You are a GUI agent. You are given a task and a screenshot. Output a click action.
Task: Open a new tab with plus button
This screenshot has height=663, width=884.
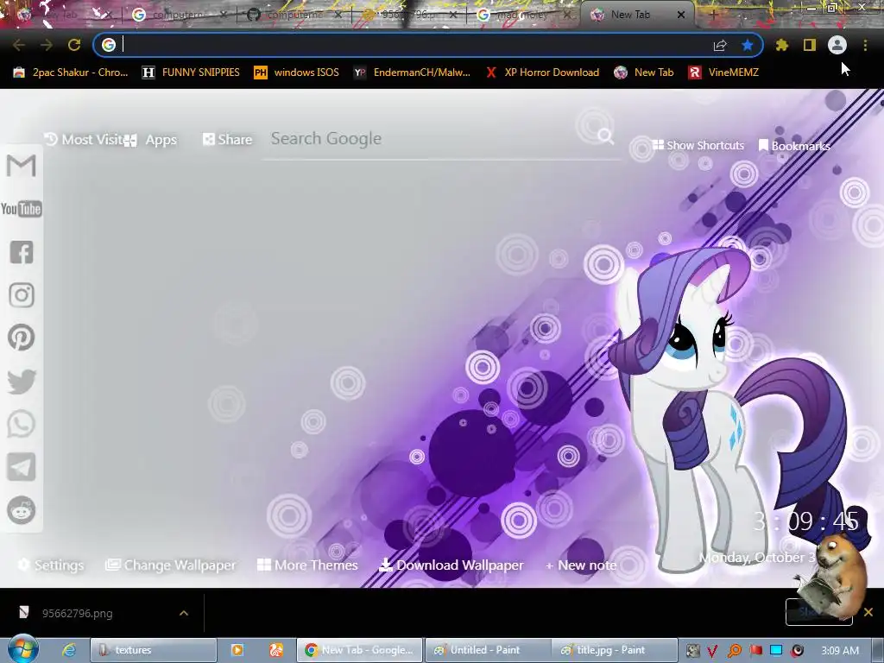[x=713, y=15]
